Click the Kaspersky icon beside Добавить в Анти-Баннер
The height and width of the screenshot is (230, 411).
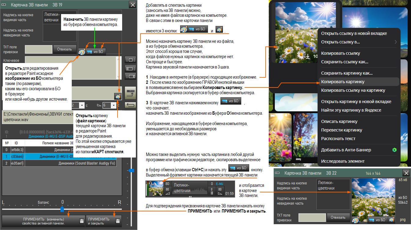(394, 150)
